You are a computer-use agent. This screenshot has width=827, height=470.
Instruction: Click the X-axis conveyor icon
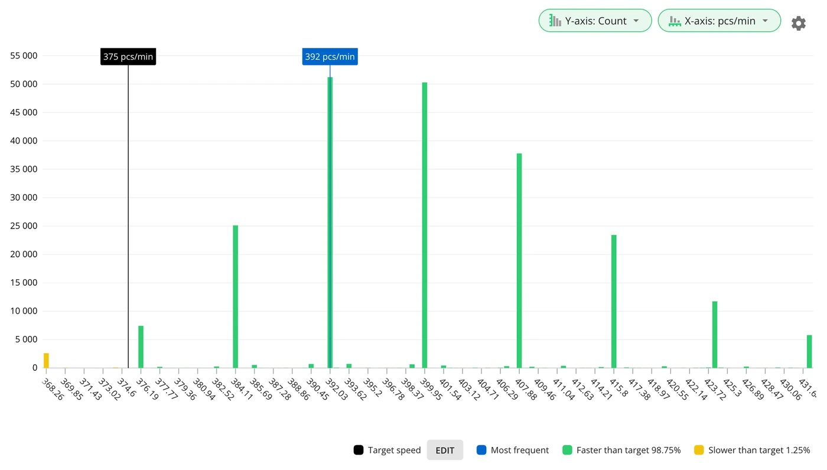675,21
